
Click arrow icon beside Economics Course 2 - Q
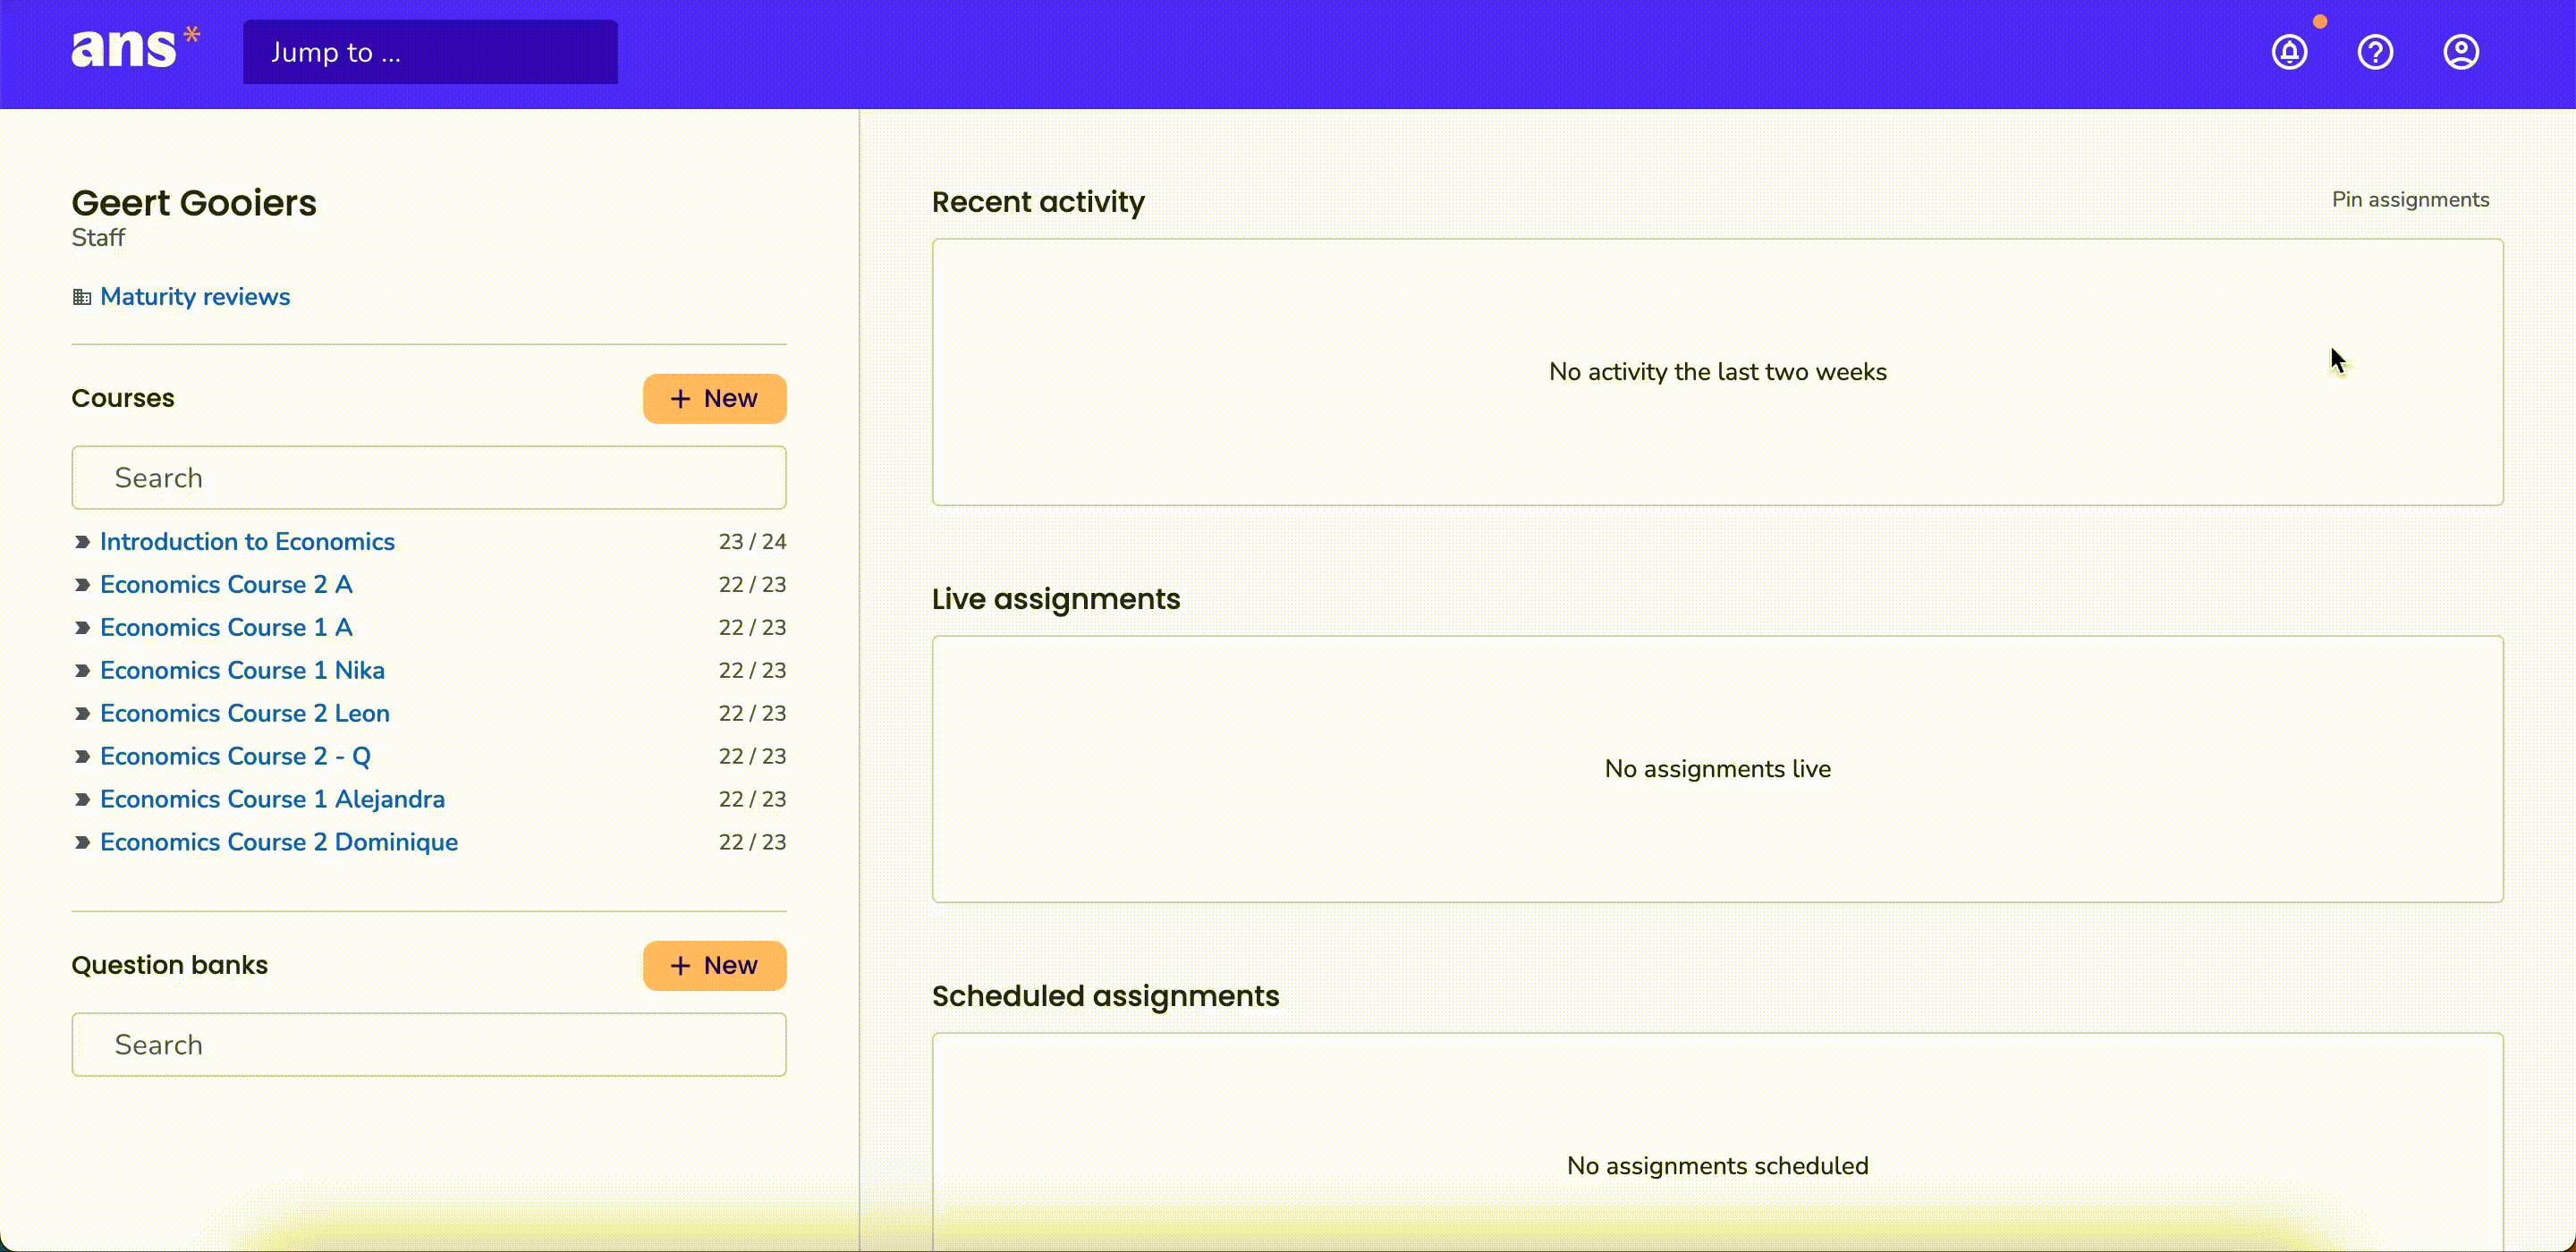[x=82, y=757]
